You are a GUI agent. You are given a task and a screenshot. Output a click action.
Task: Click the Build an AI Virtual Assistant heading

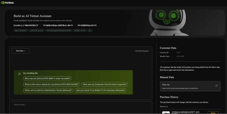pos(32,16)
